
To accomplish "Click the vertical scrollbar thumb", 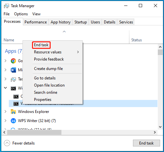I will pyautogui.click(x=160, y=52).
